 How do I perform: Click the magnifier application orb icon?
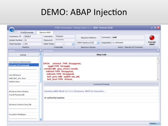click(x=12, y=30)
